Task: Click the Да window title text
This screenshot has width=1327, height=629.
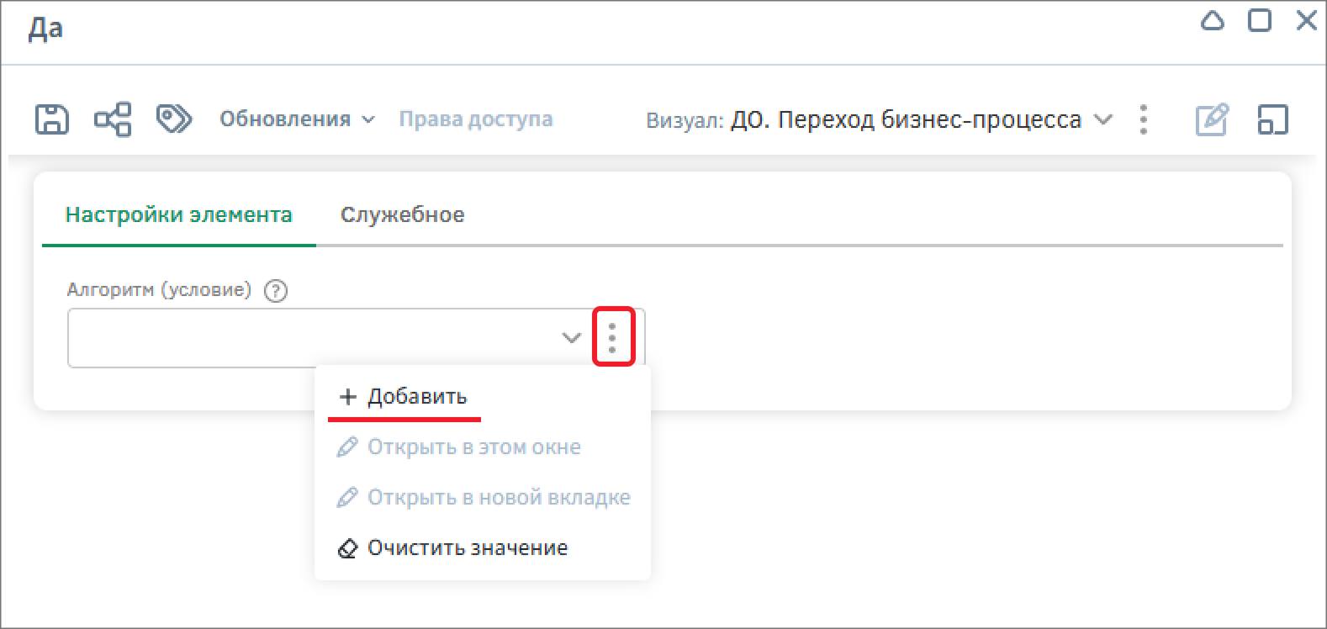Action: pyautogui.click(x=45, y=29)
